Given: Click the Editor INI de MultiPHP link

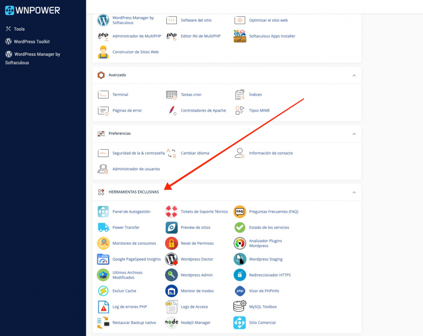Looking at the screenshot, I should 201,36.
